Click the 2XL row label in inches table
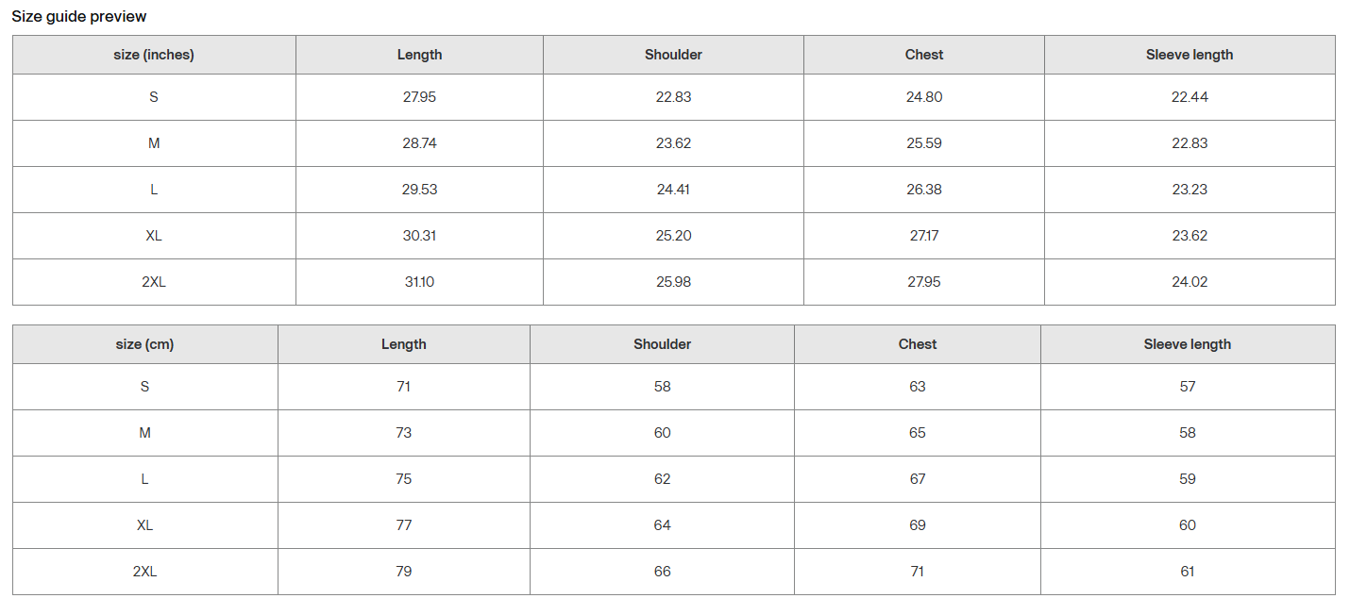Screen dimensions: 1350x615 [x=154, y=282]
